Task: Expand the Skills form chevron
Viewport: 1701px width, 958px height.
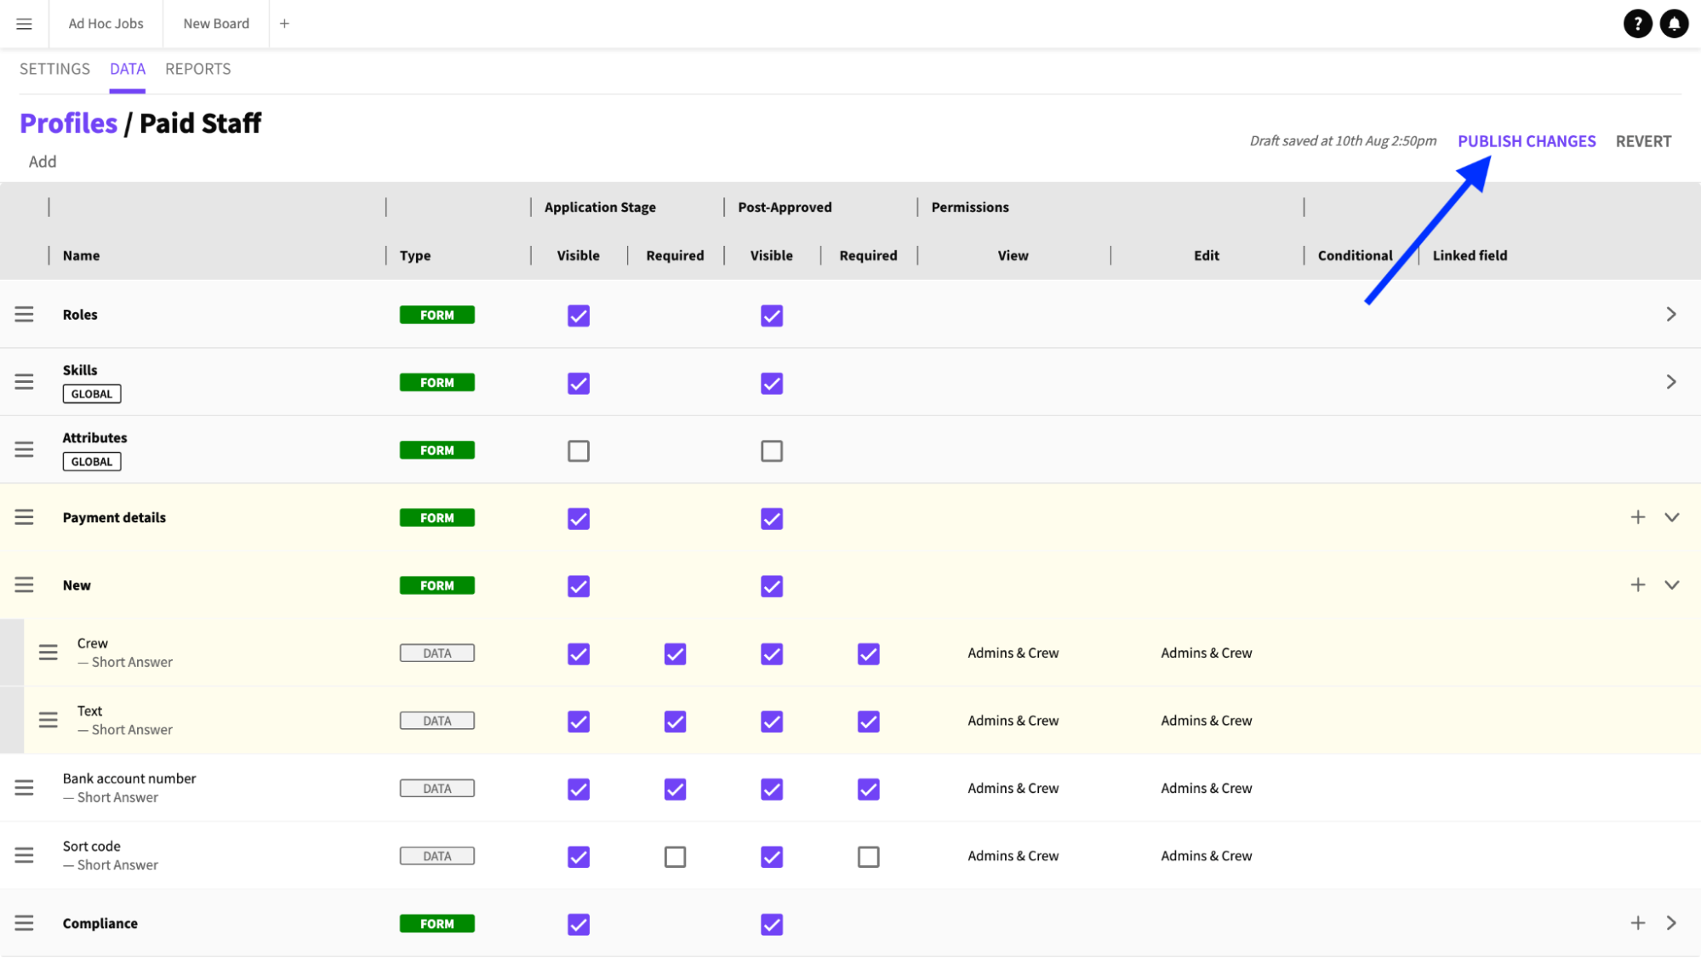Action: coord(1671,382)
